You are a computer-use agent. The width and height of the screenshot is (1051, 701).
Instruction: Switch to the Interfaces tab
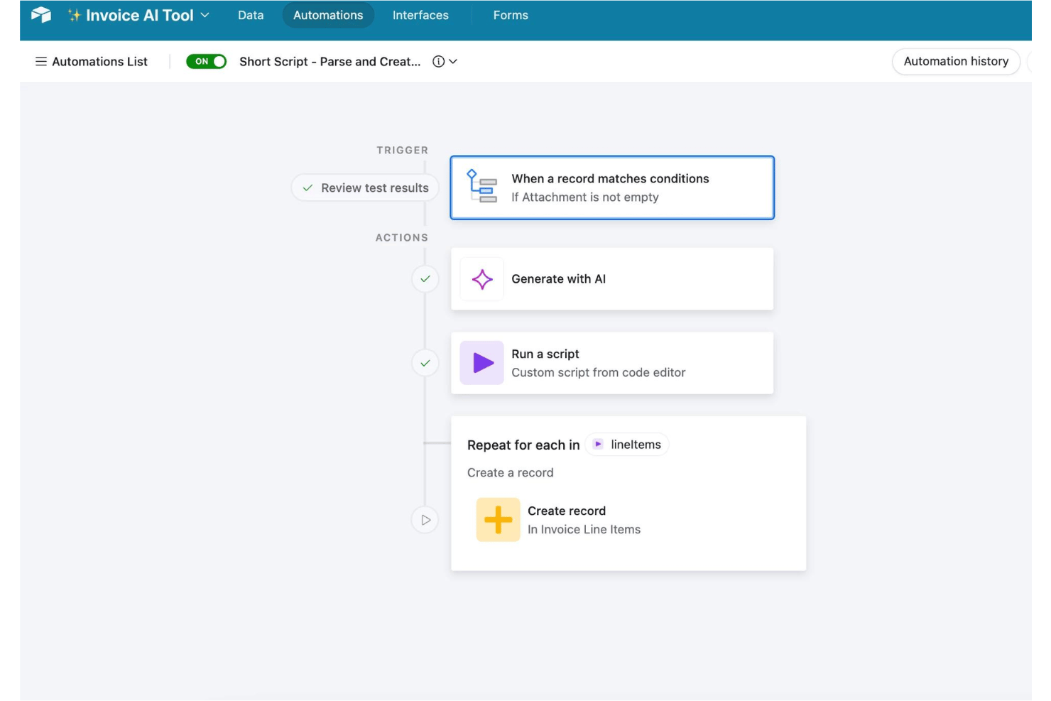tap(420, 15)
